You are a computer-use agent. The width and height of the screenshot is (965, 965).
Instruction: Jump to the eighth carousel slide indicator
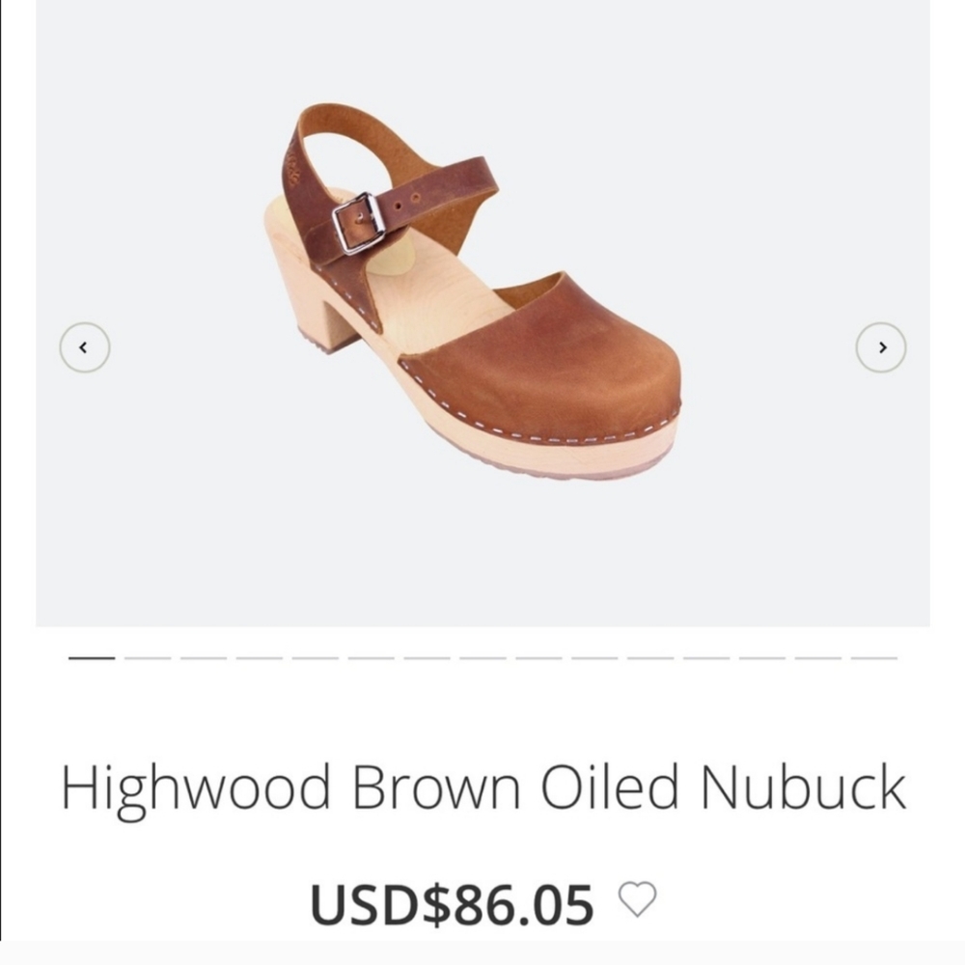(483, 658)
